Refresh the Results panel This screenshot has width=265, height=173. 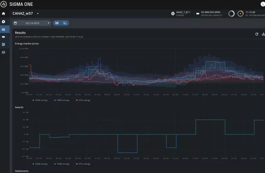click(x=257, y=34)
